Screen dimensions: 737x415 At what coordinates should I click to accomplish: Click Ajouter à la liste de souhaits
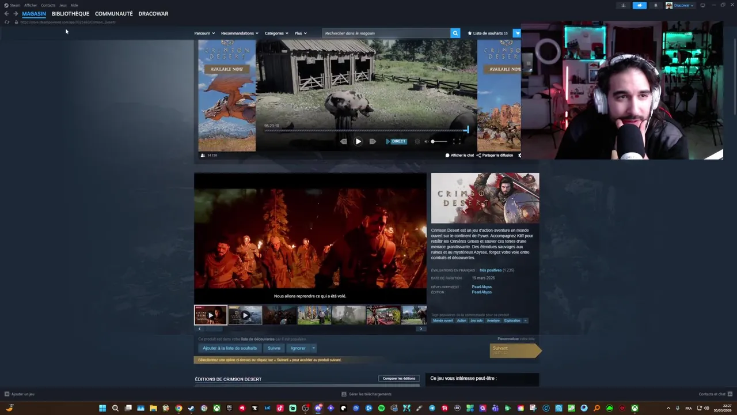pyautogui.click(x=230, y=348)
